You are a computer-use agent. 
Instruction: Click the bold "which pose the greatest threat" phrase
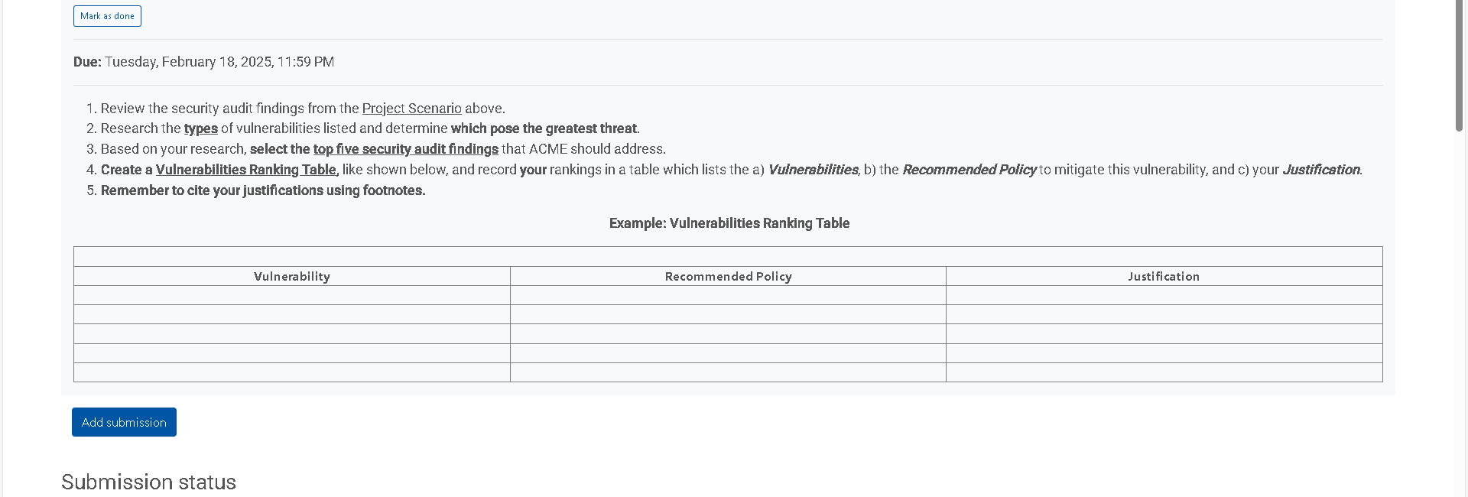coord(544,128)
